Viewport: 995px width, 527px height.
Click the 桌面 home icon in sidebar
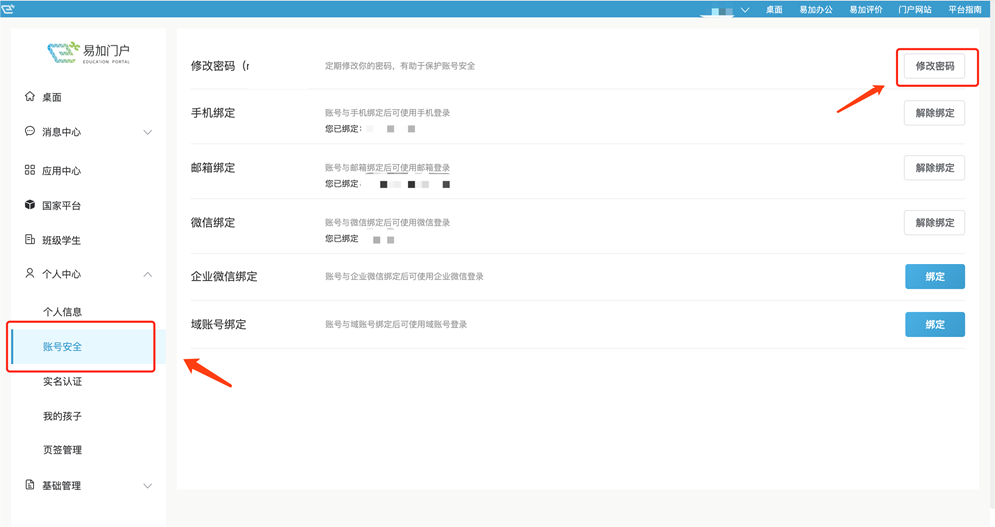tap(29, 97)
